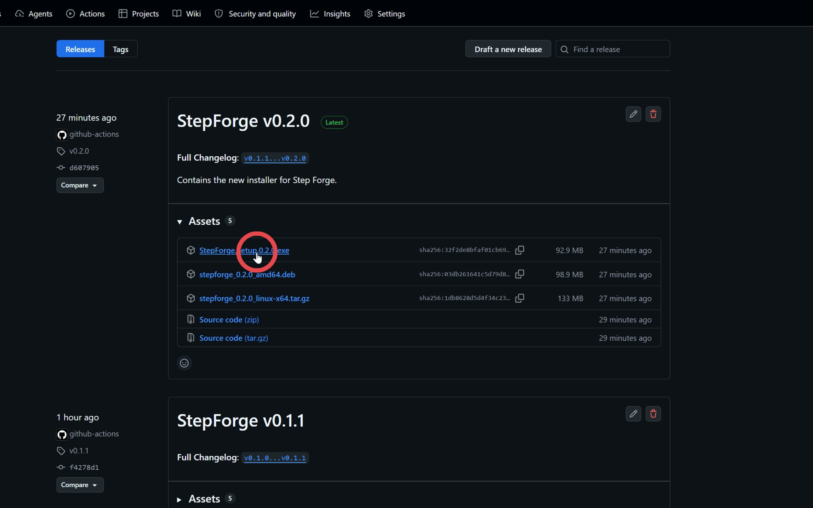Select the Releases view button
The image size is (813, 508).
point(80,49)
